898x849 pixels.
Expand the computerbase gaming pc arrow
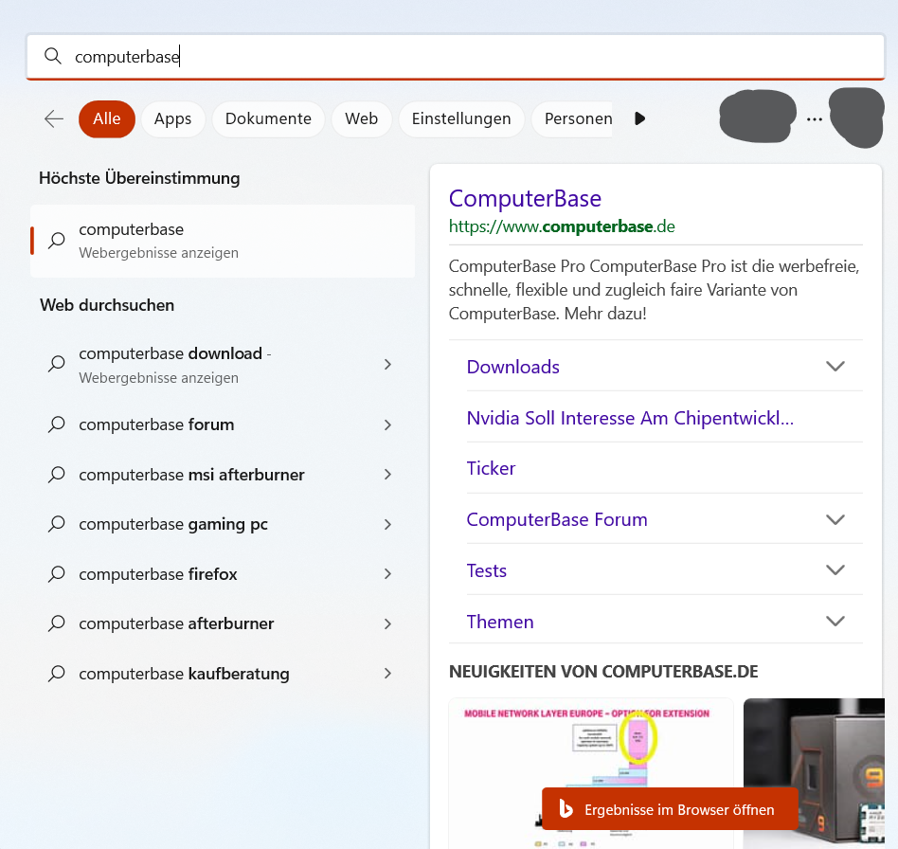(x=387, y=524)
